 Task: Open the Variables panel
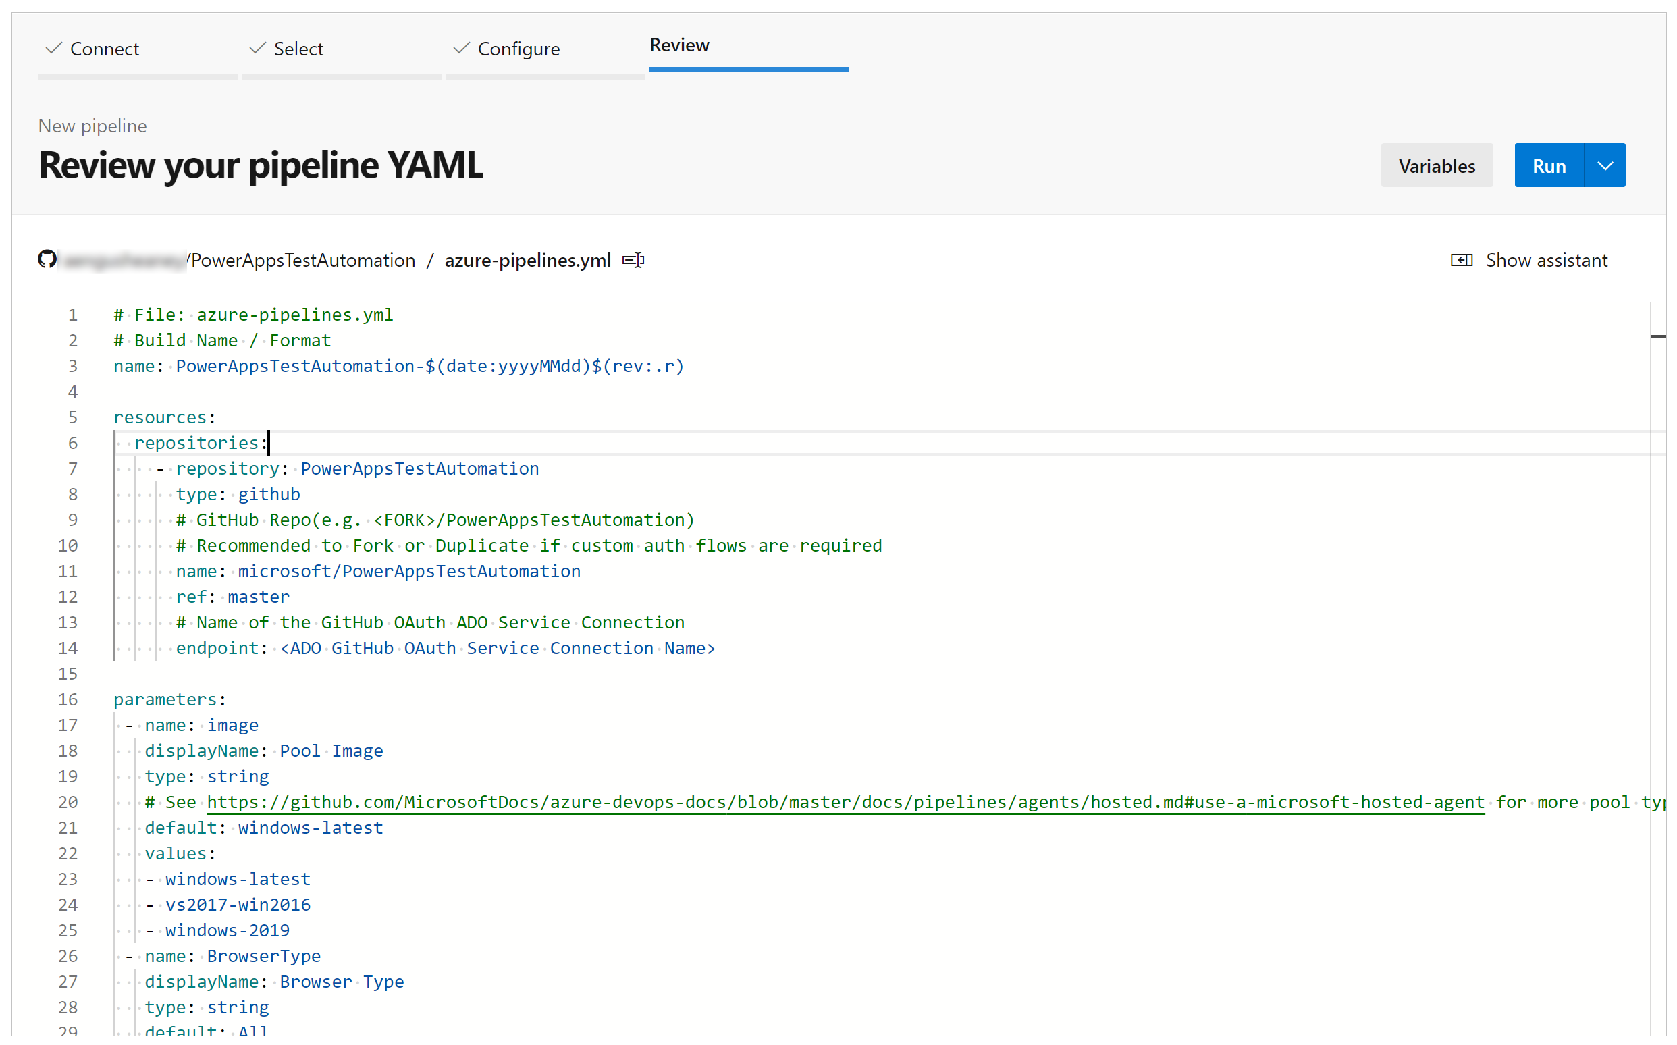point(1436,165)
